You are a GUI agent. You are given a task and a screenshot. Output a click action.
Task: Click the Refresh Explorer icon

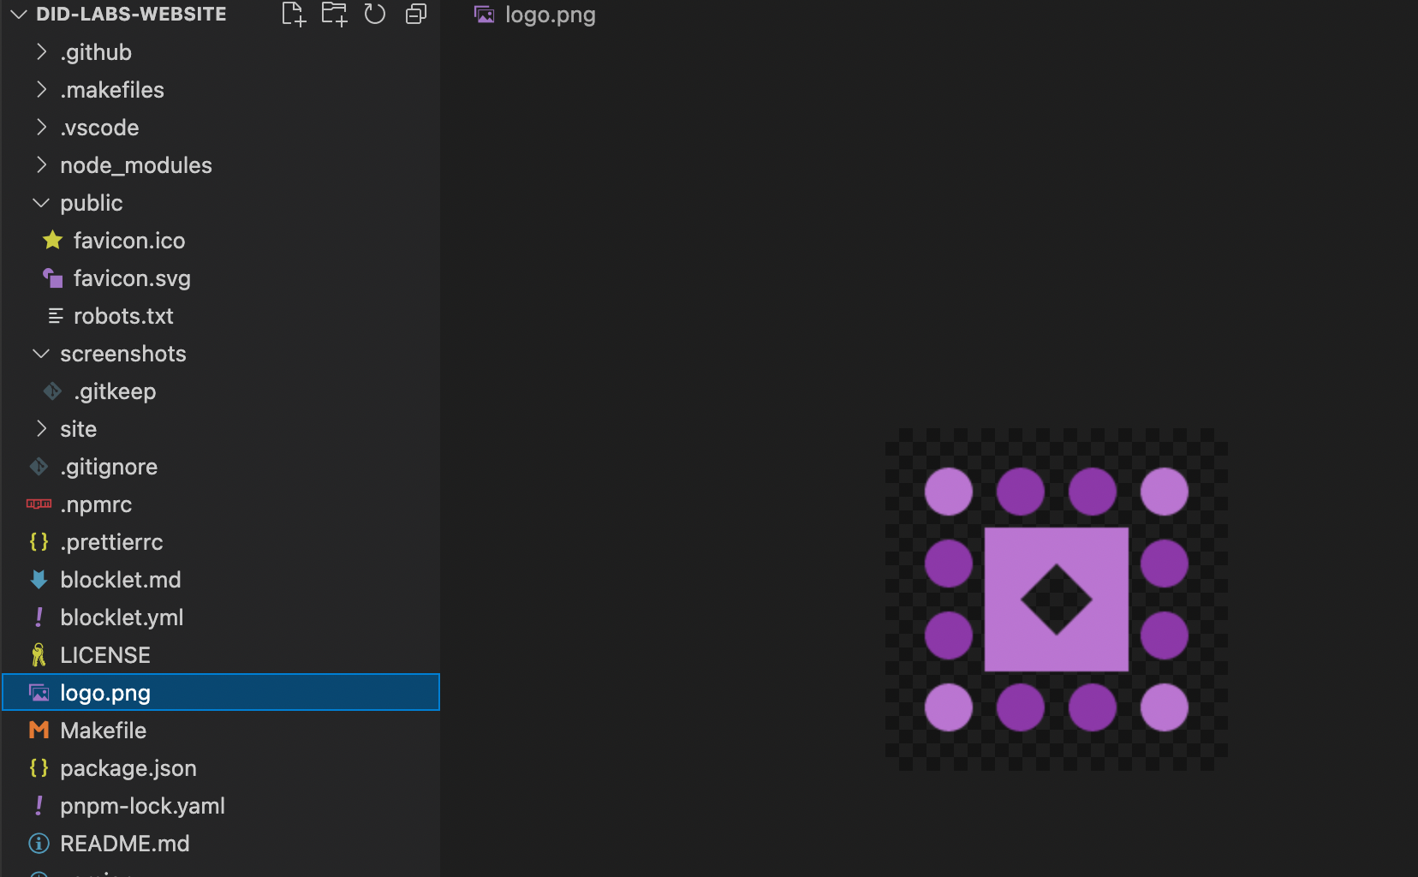pos(375,14)
